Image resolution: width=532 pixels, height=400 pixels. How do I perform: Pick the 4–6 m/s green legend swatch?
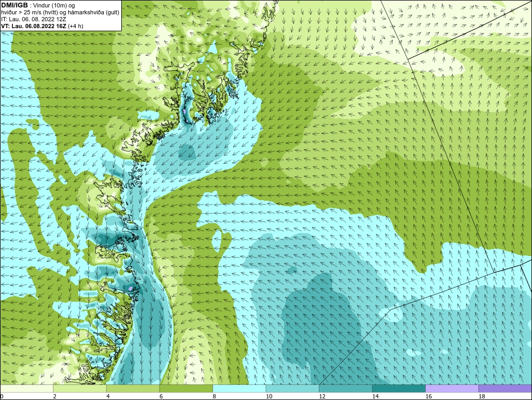pos(133,388)
